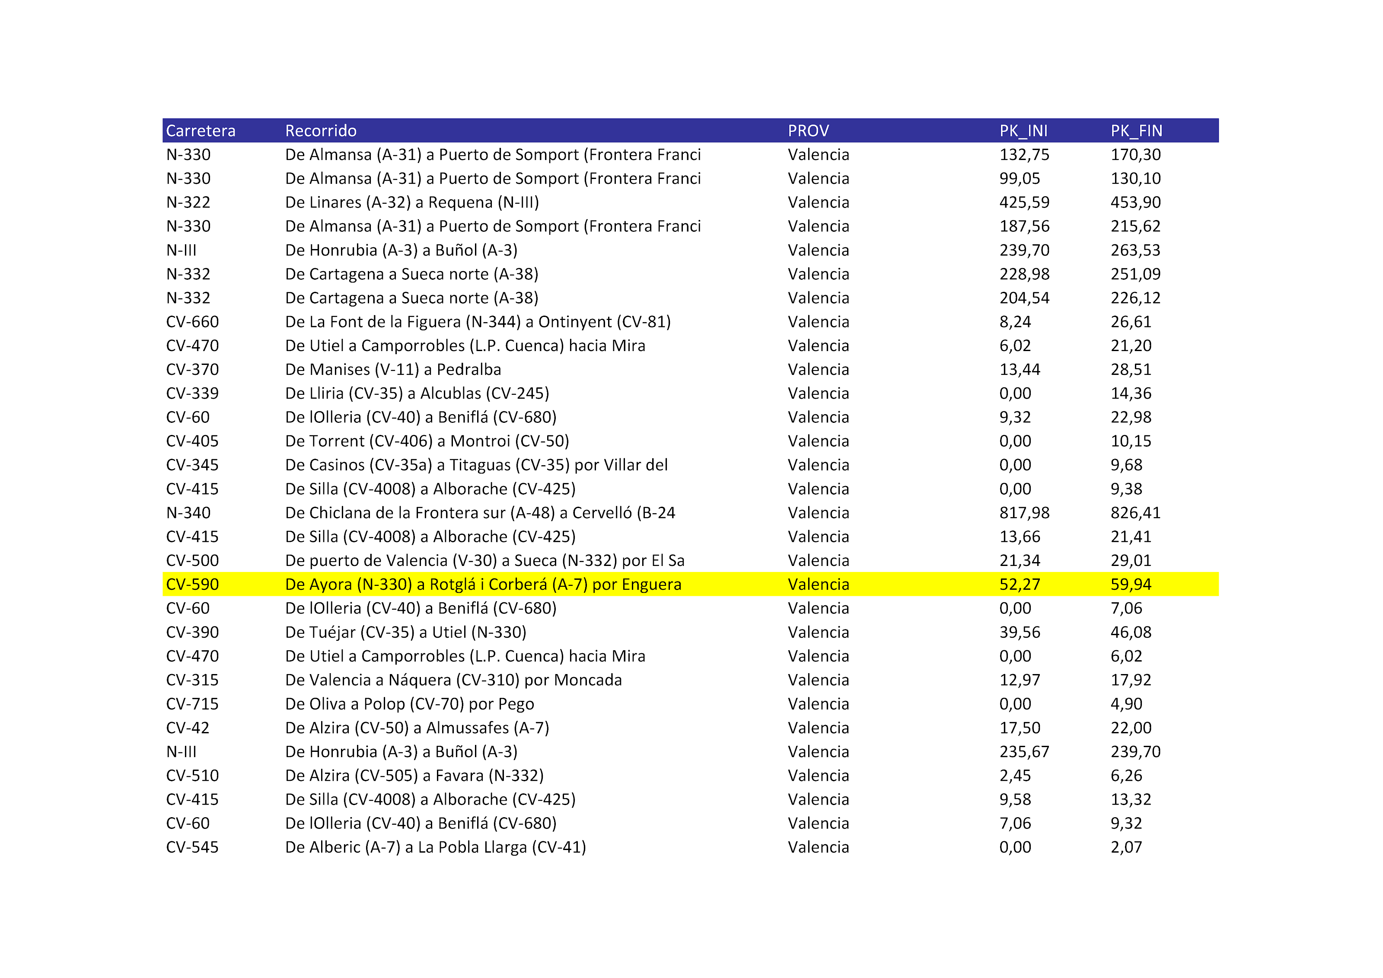Click PK_FIN value 453,90
This screenshot has height=978, width=1383.
[1136, 202]
